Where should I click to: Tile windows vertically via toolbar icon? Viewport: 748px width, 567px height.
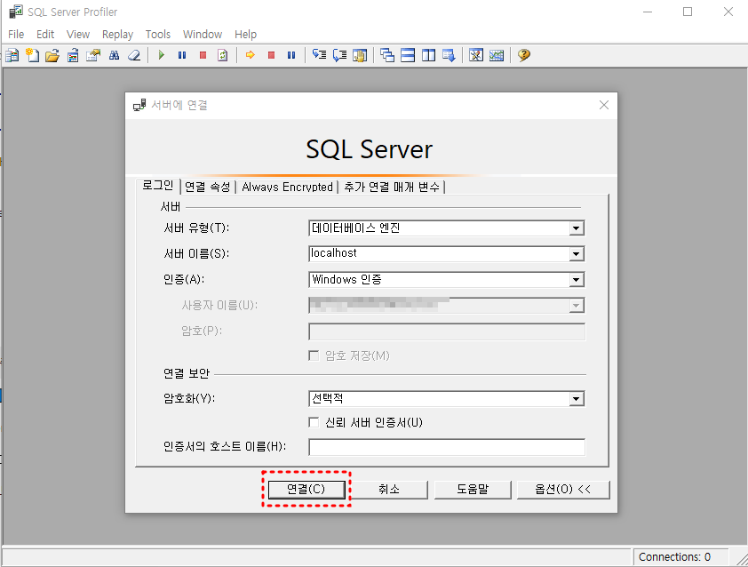(x=428, y=55)
